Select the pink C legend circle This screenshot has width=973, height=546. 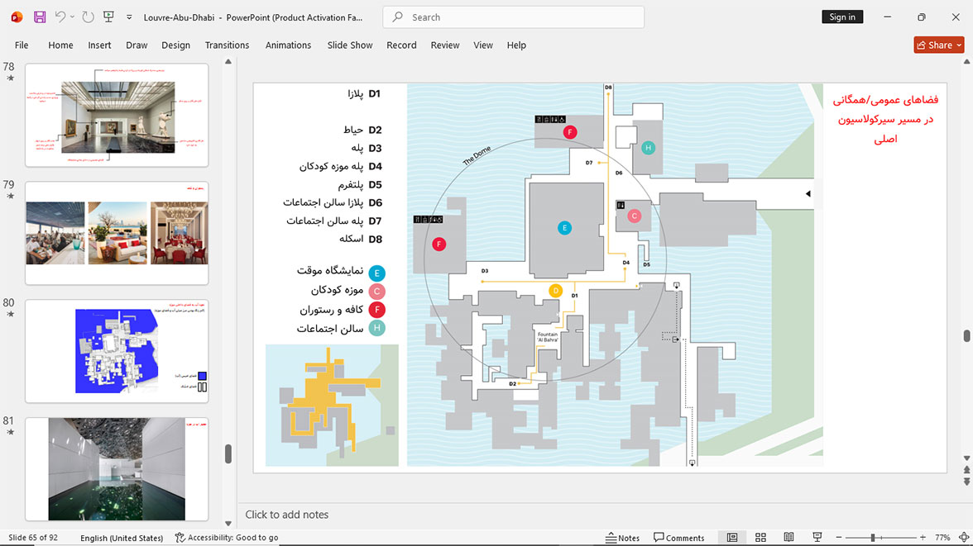point(376,292)
